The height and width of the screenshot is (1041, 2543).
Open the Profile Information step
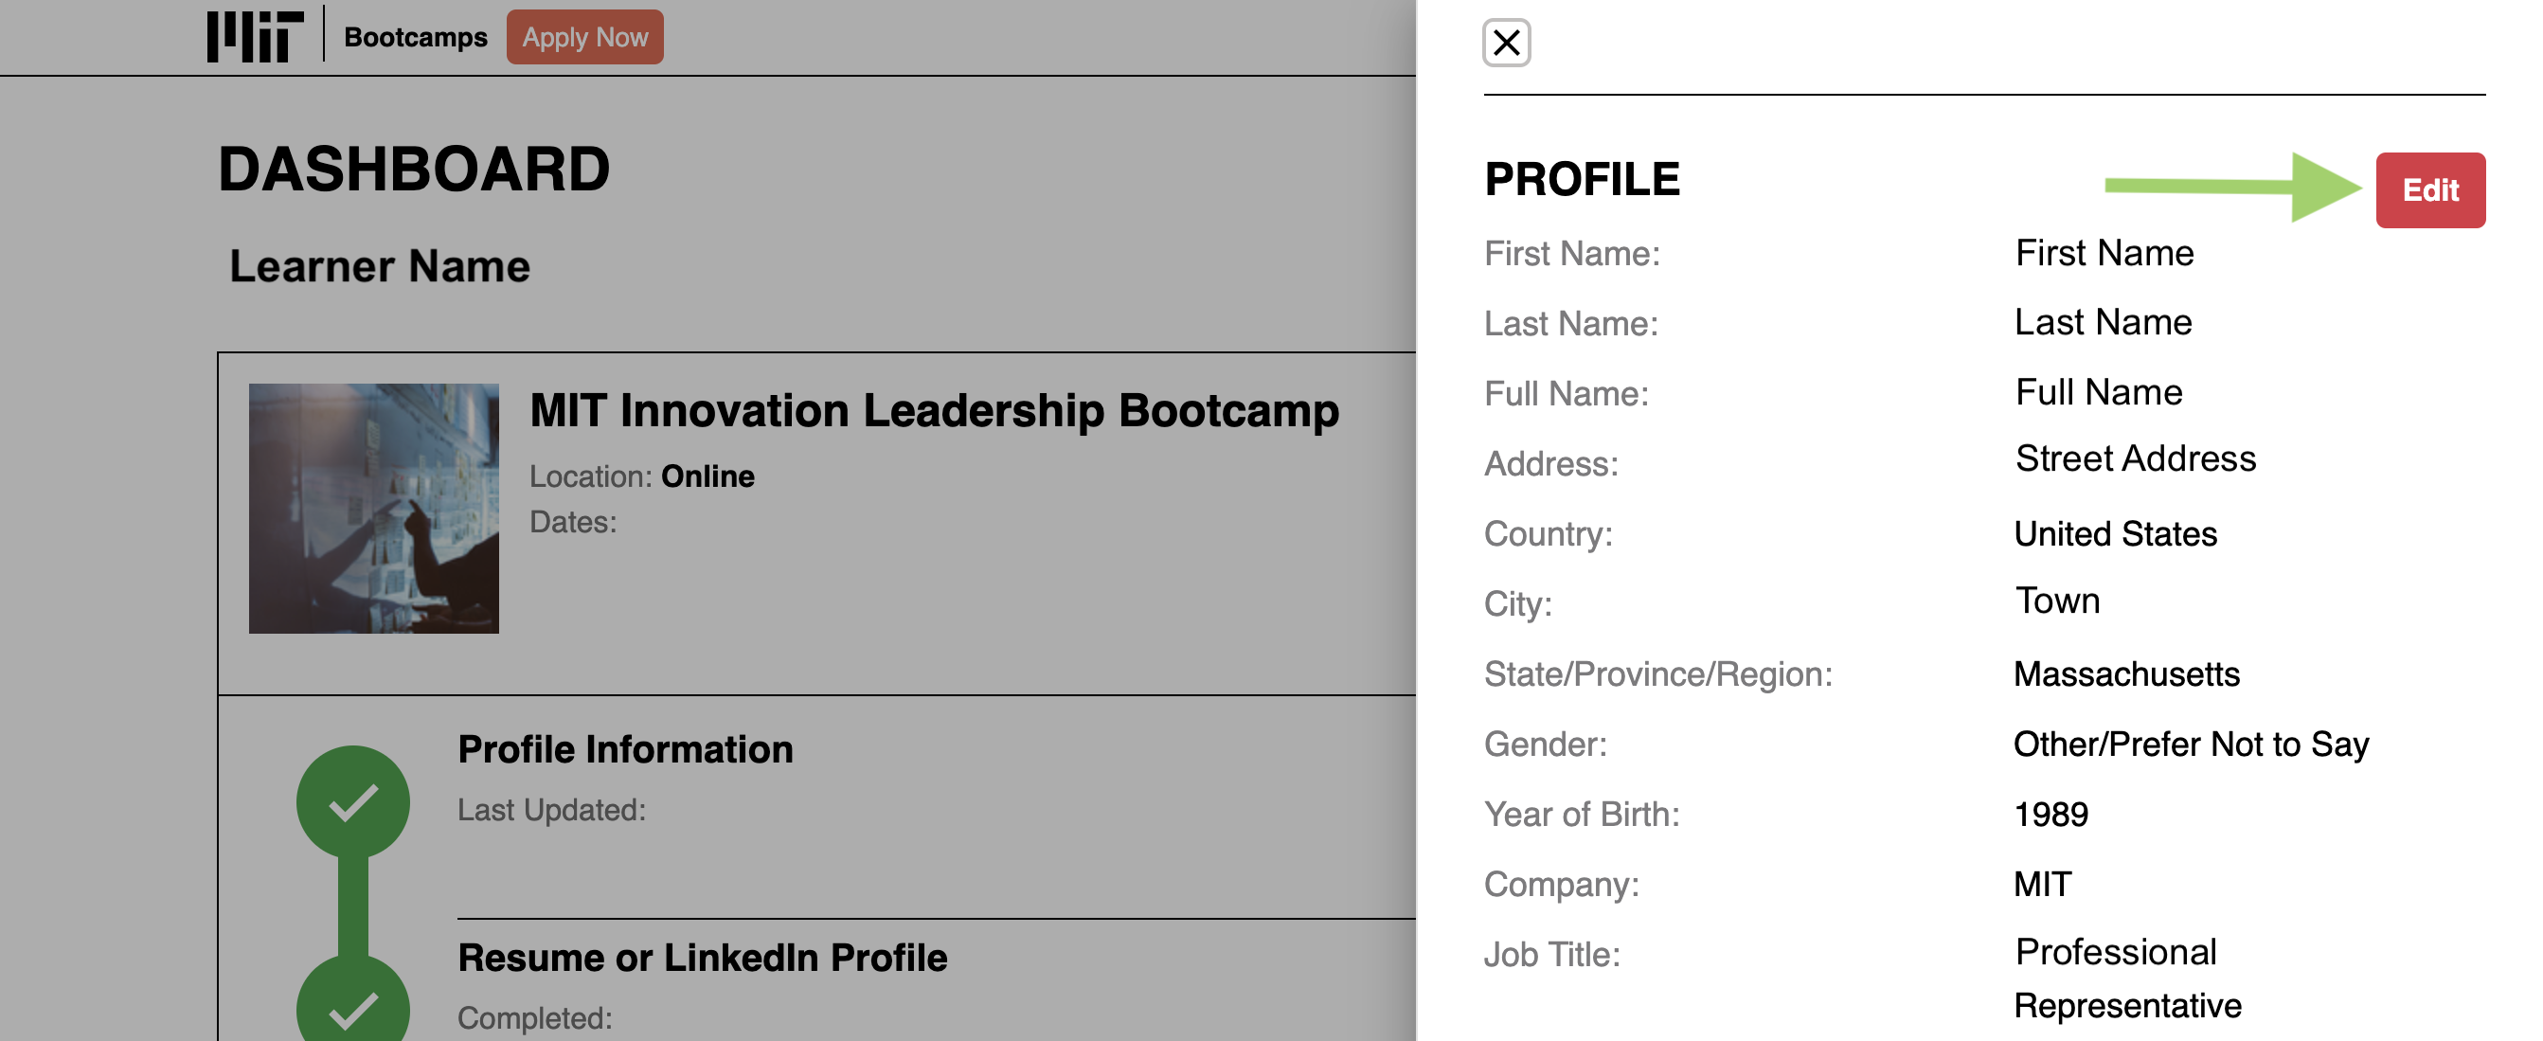[624, 749]
